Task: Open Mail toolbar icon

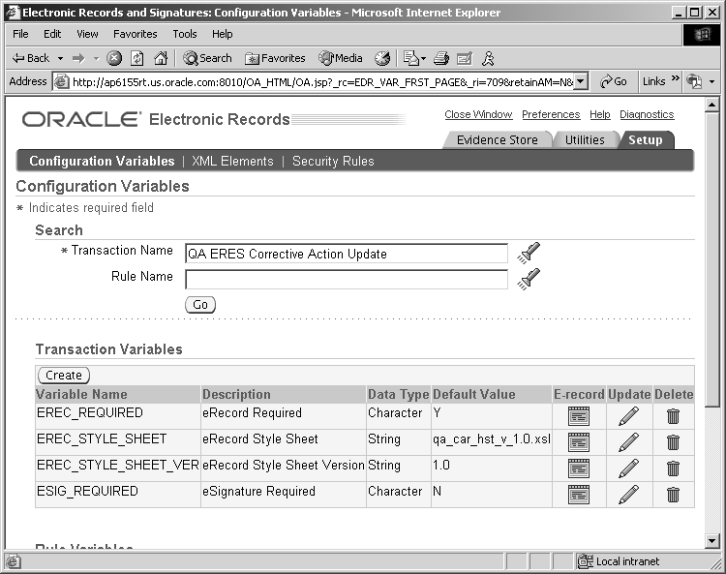Action: (x=410, y=58)
